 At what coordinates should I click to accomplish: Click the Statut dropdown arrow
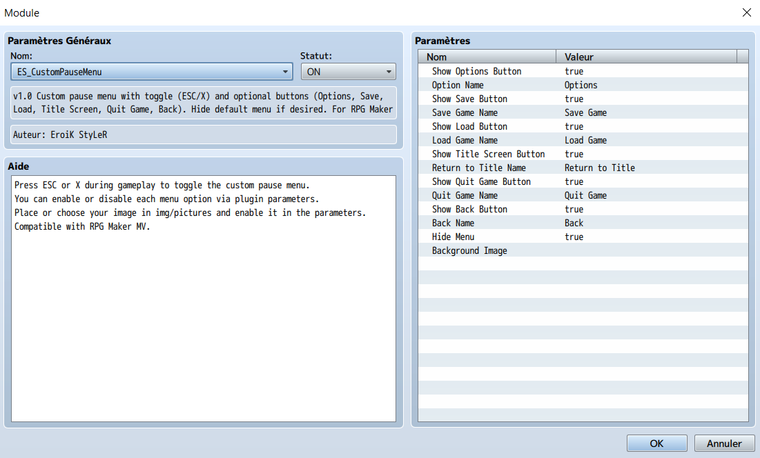(388, 72)
